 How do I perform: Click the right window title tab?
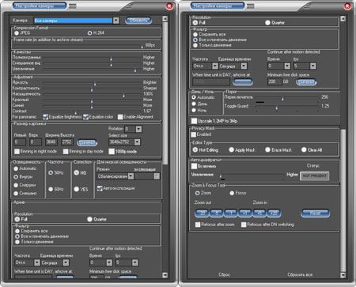click(x=218, y=6)
